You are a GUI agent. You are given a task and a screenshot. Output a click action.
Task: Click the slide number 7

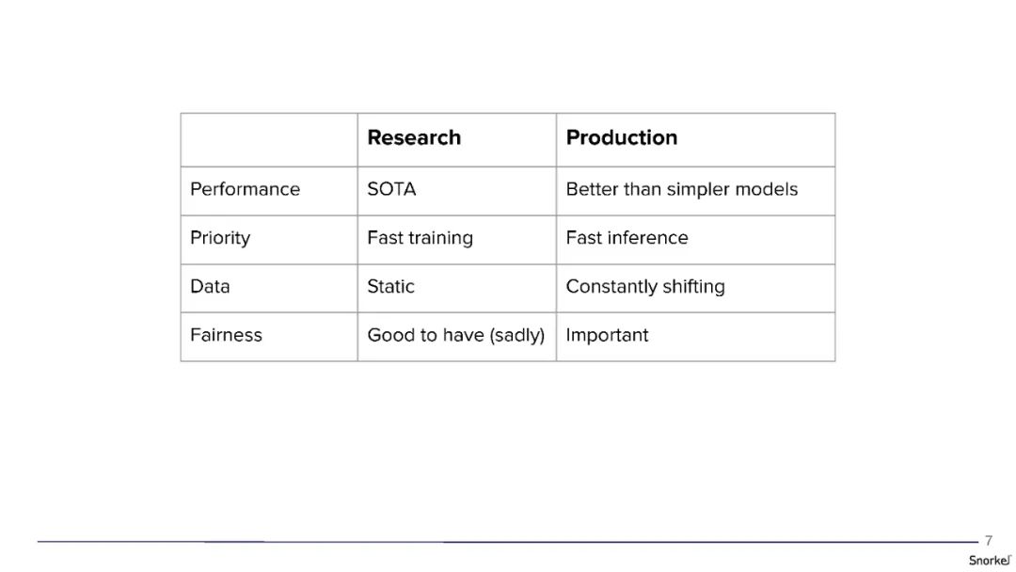click(989, 541)
